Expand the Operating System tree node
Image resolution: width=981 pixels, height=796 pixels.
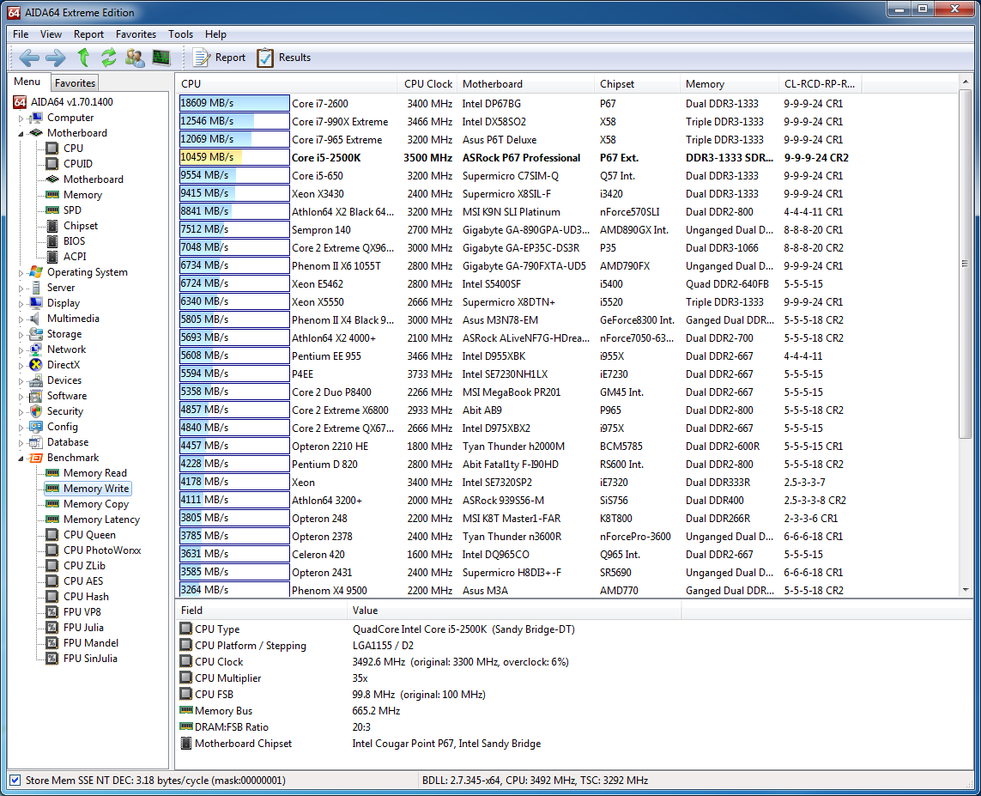[21, 273]
